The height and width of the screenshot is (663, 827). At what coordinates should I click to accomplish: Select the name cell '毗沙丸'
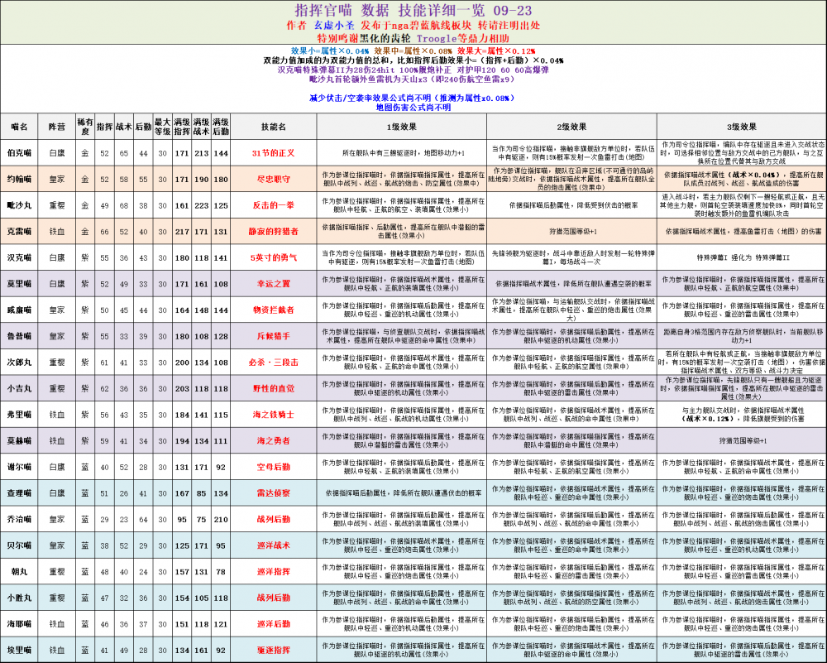[19, 205]
